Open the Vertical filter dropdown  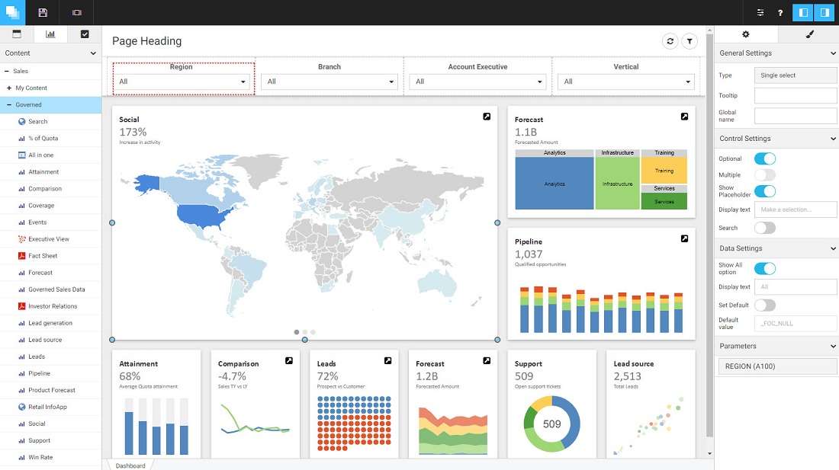coord(626,82)
